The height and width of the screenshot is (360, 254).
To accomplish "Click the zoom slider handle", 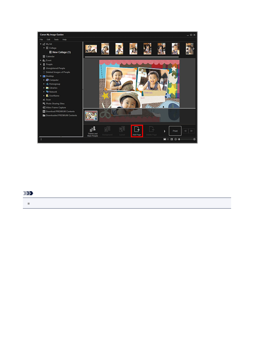I will coord(179,139).
